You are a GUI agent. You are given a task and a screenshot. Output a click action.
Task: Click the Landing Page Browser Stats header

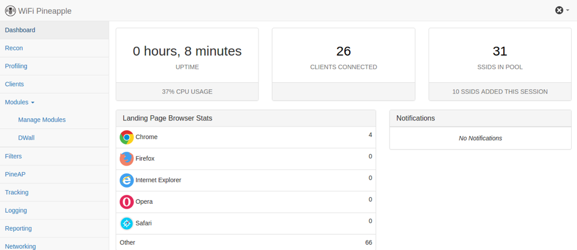(246, 118)
